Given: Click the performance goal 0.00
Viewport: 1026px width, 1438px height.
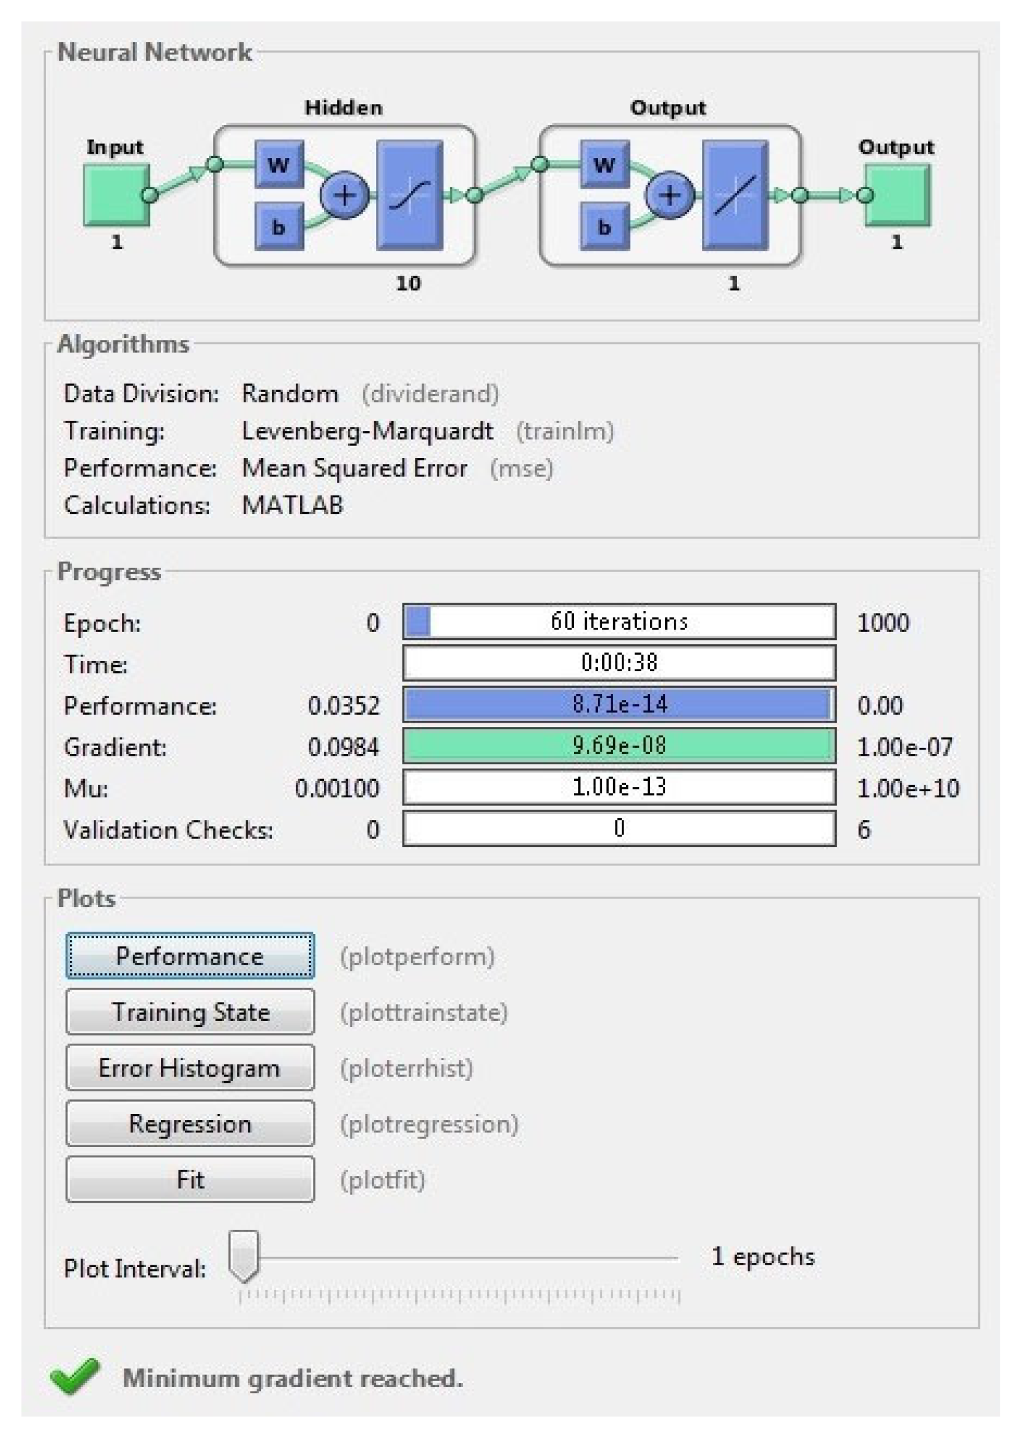Looking at the screenshot, I should pos(880,706).
